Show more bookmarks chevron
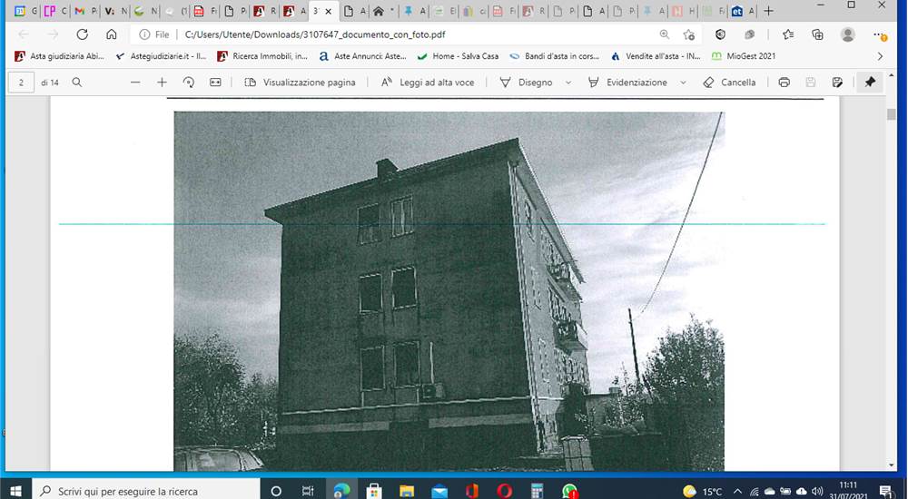Viewport: 908px width, 499px height. pyautogui.click(x=880, y=56)
